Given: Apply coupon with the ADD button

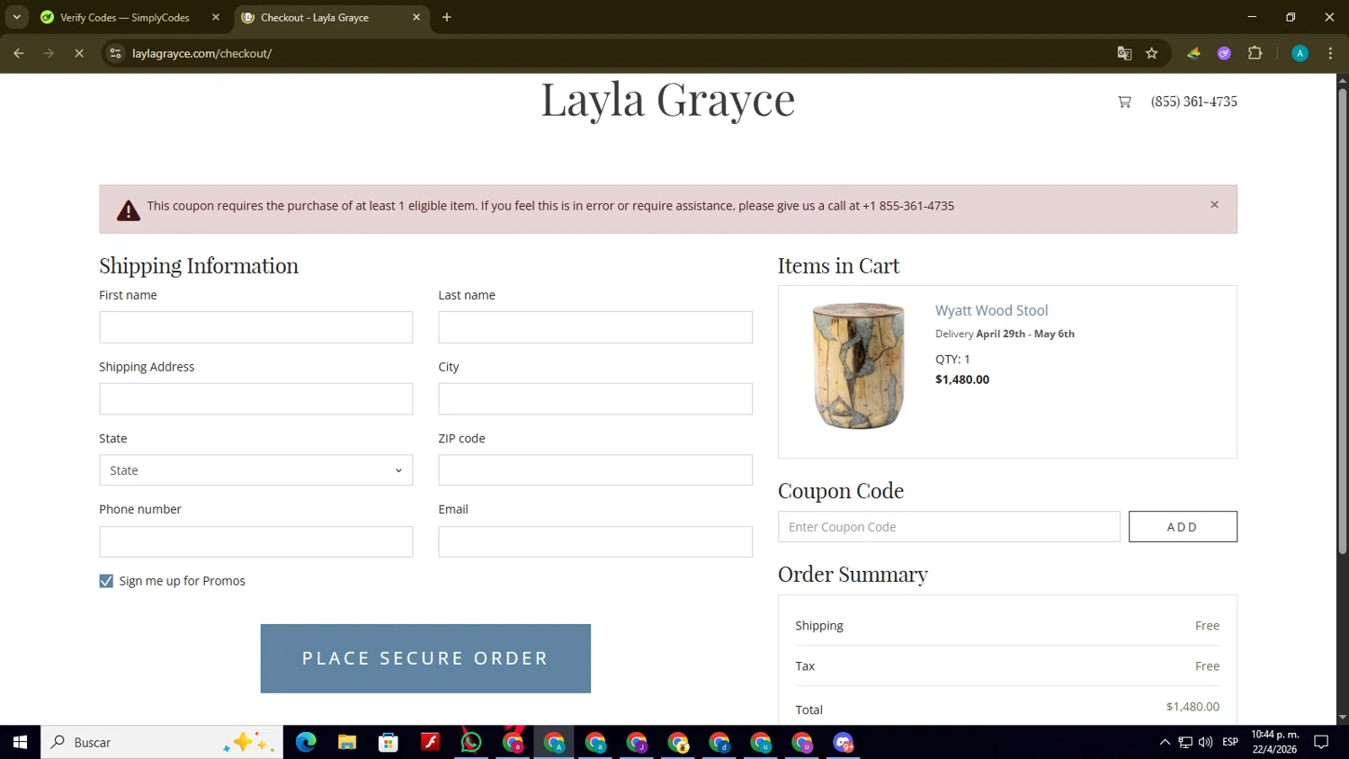Looking at the screenshot, I should 1183,527.
